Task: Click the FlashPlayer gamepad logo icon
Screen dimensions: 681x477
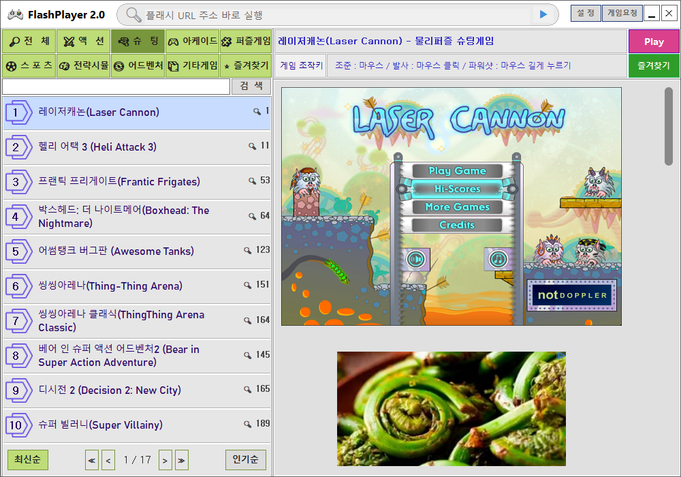Action: point(15,15)
